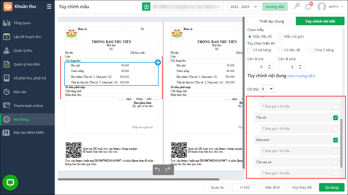
Task: Click "THÔNG BÁO THU TIỀN" title on left receipt
Action: (x=111, y=42)
